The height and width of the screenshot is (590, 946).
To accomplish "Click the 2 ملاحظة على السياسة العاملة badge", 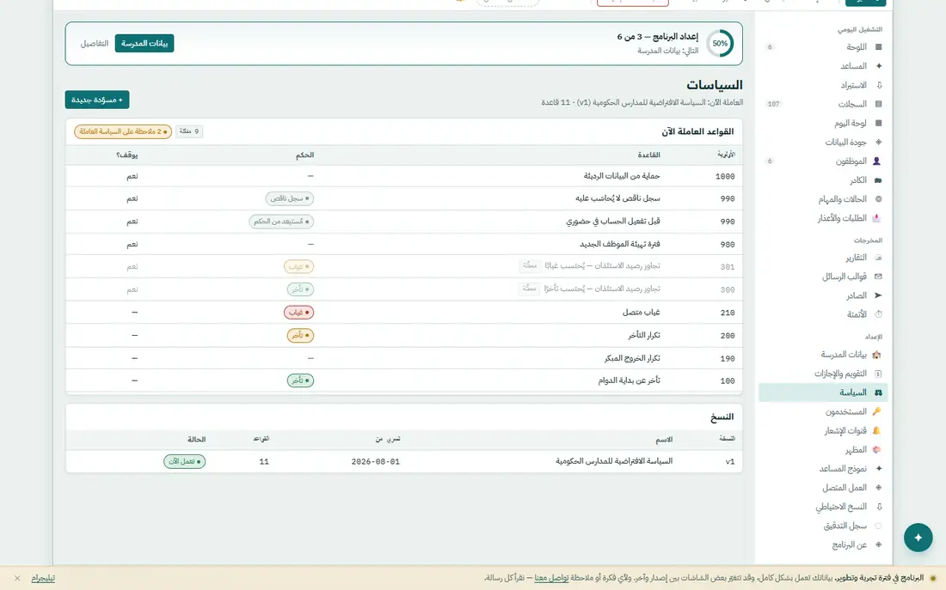I will point(123,131).
